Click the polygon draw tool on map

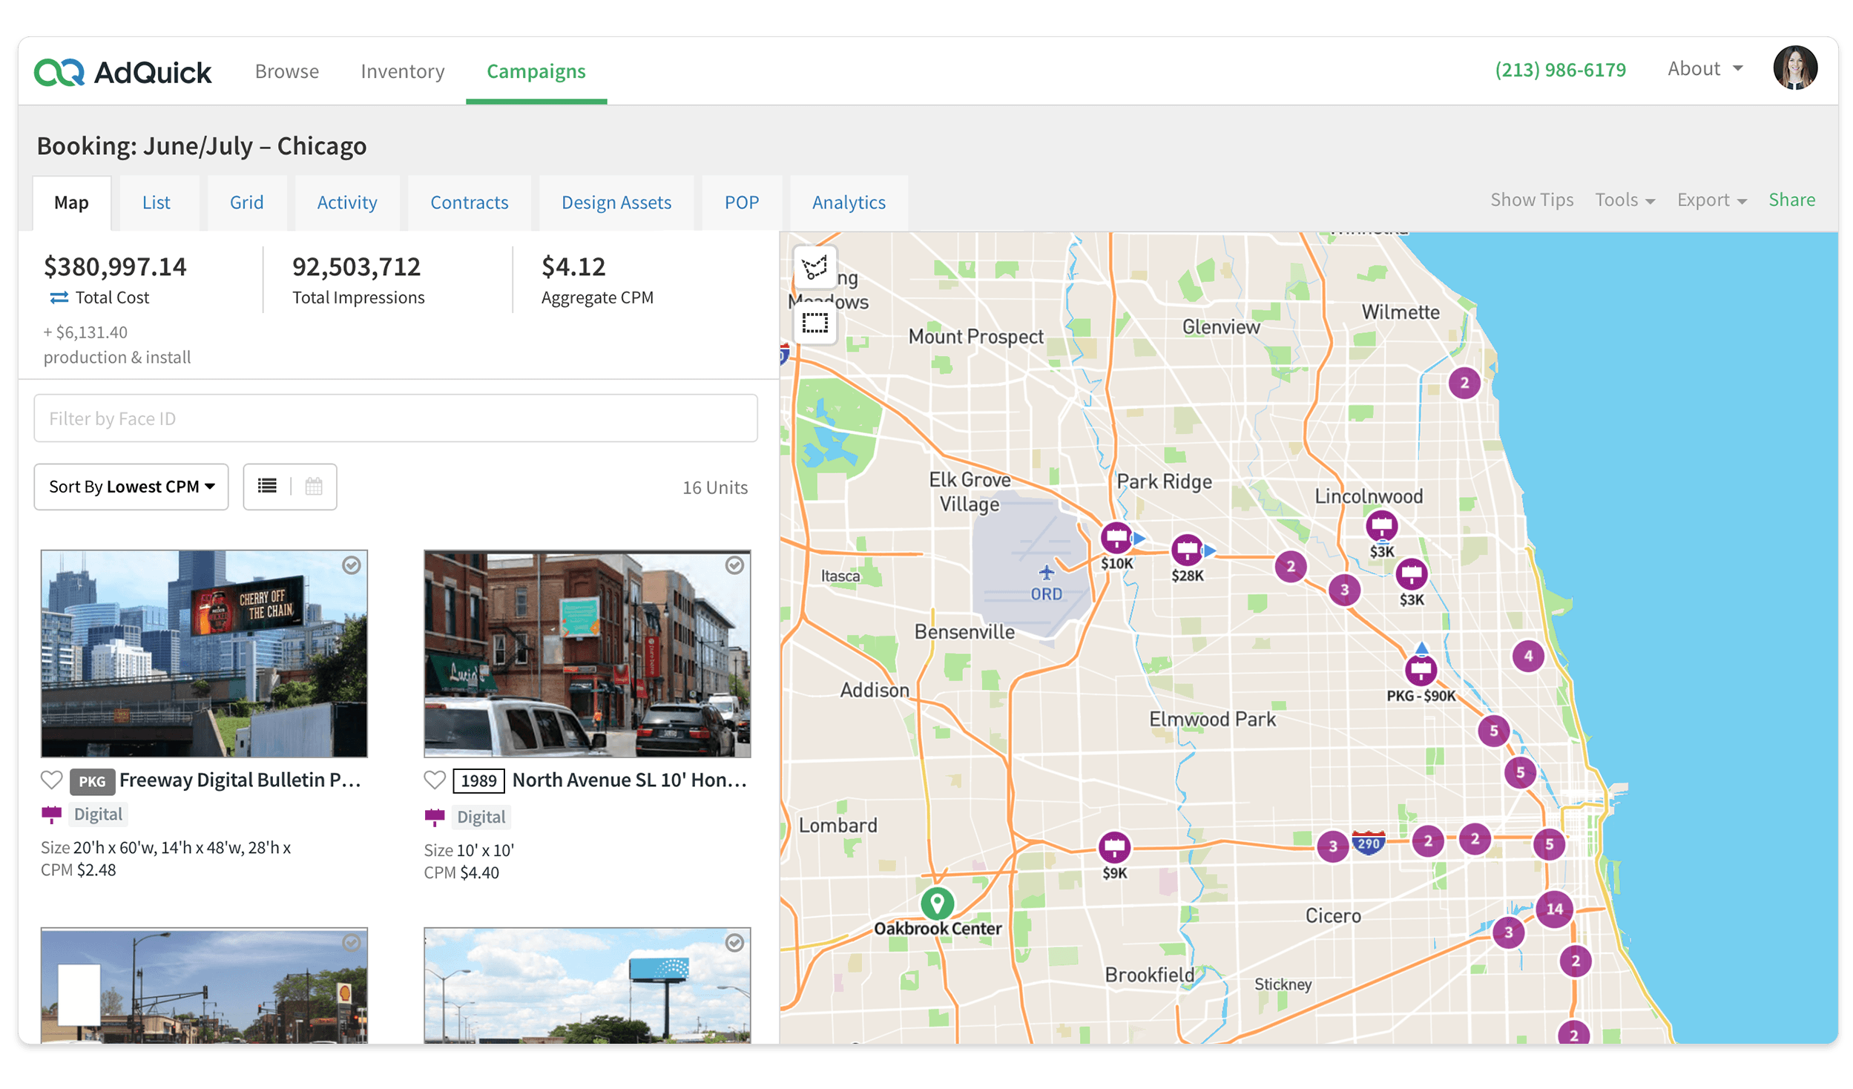tap(814, 267)
